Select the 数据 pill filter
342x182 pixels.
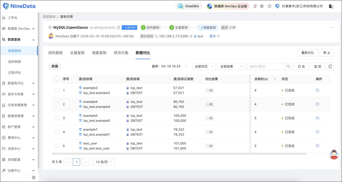55,66
